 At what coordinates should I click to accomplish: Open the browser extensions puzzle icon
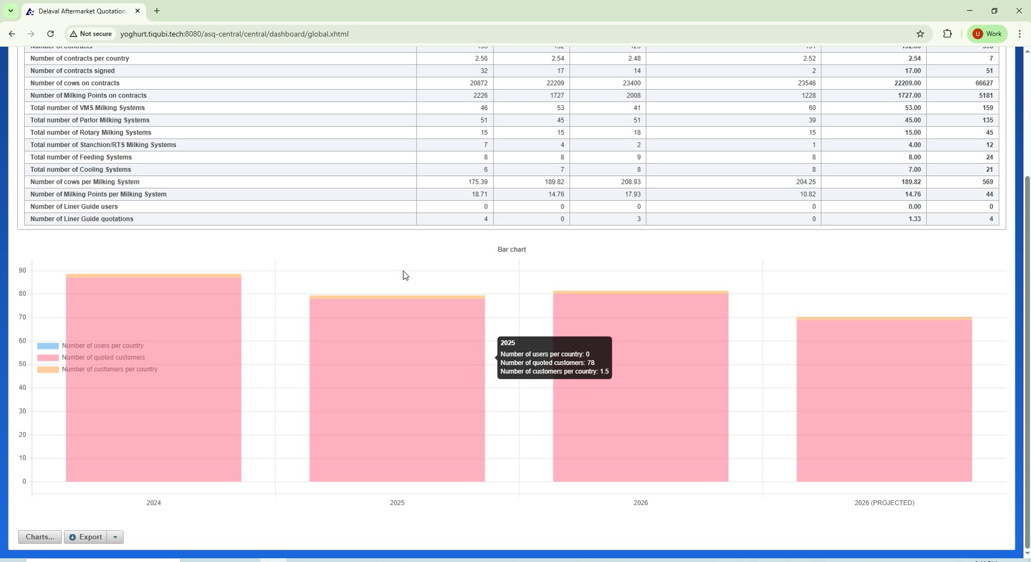(x=947, y=34)
